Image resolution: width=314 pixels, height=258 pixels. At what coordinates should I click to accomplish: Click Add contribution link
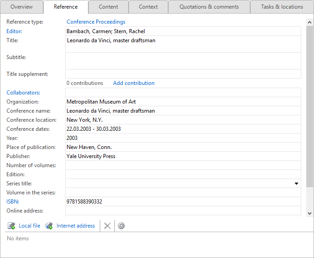[134, 83]
